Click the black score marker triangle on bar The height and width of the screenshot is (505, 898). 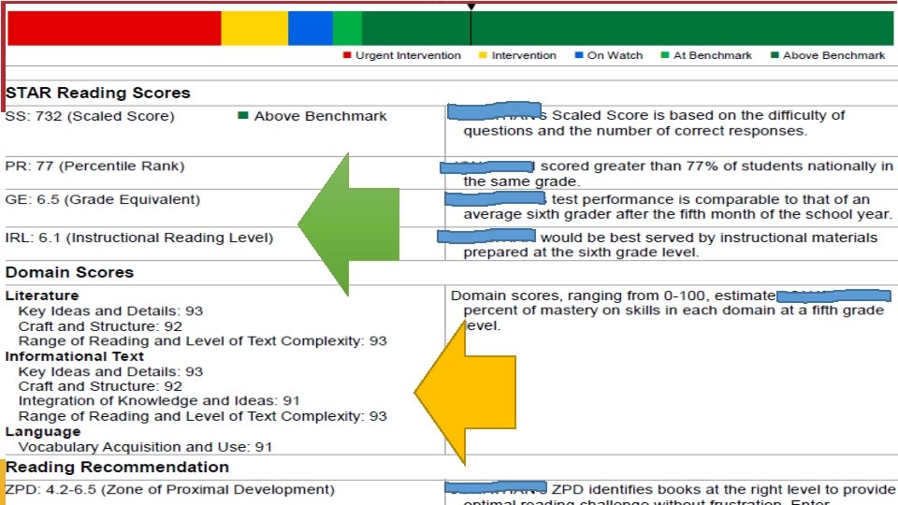(471, 7)
